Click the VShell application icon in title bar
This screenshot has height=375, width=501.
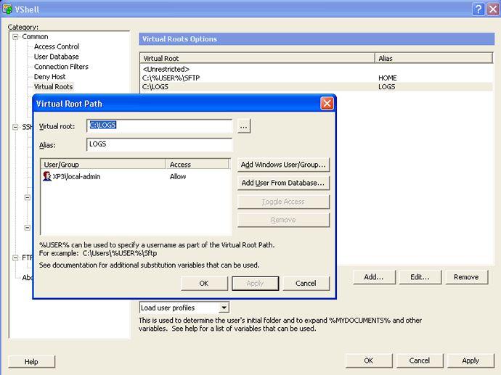click(7, 9)
